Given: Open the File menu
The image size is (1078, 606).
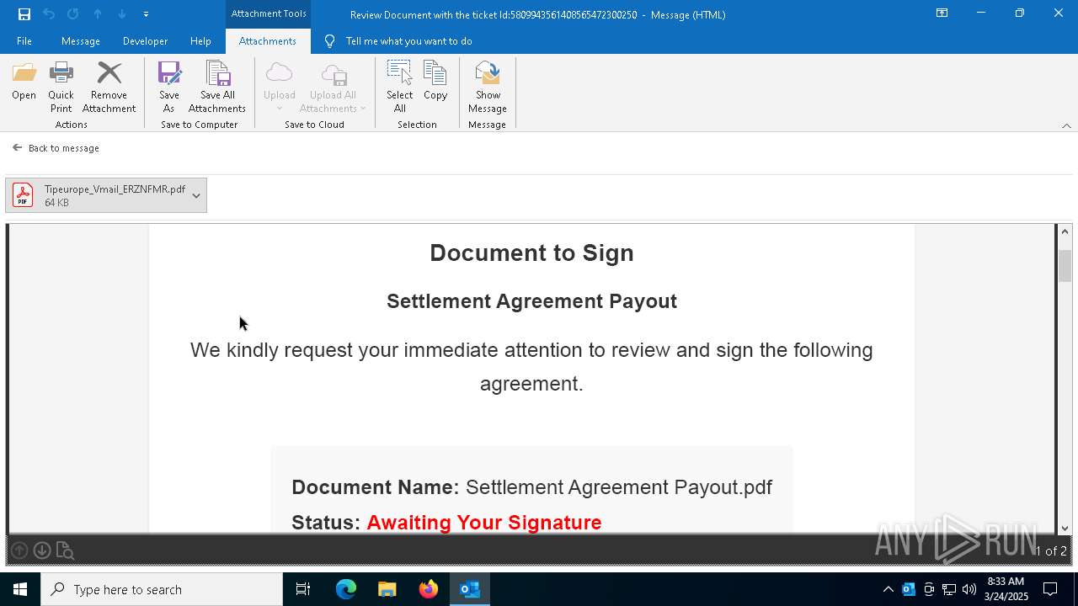Looking at the screenshot, I should click(24, 41).
